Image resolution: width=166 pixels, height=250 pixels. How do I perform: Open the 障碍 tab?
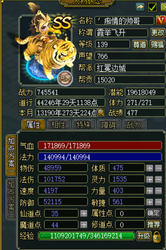pyautogui.click(x=109, y=125)
